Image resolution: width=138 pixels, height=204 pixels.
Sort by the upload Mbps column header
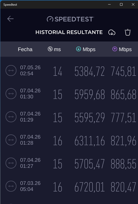[x=122, y=49]
